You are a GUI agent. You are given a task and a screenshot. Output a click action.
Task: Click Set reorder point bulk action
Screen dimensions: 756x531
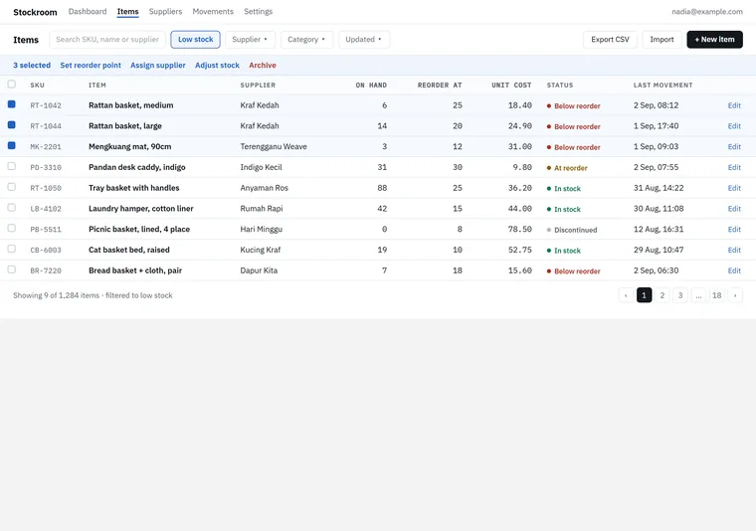click(x=91, y=65)
